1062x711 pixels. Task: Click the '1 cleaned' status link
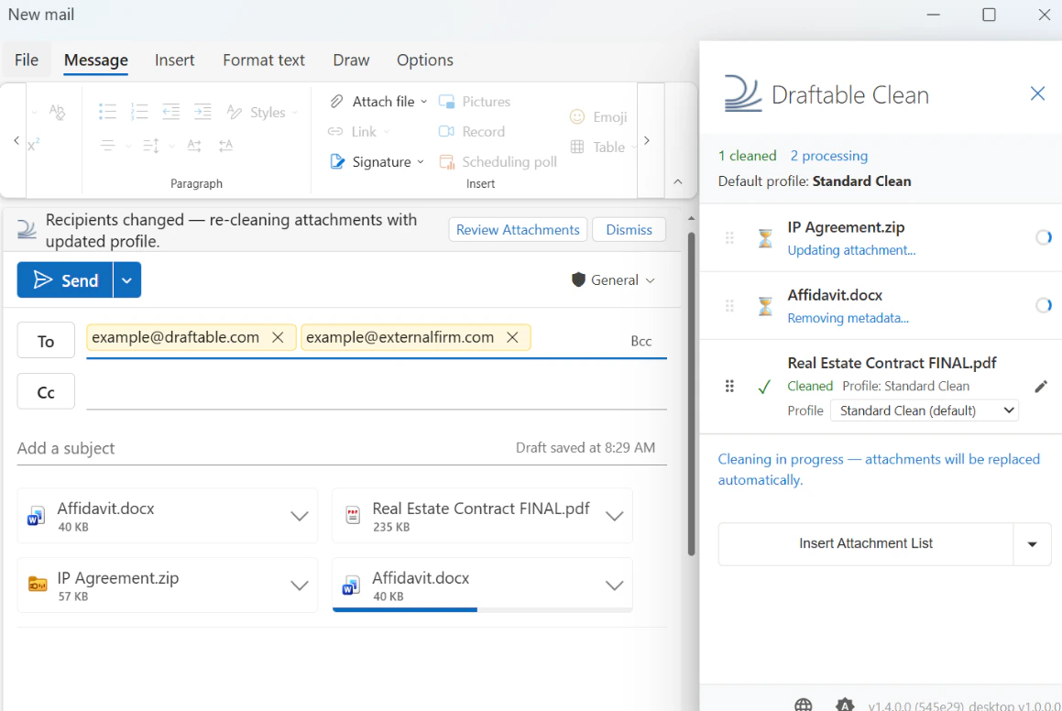pos(747,156)
